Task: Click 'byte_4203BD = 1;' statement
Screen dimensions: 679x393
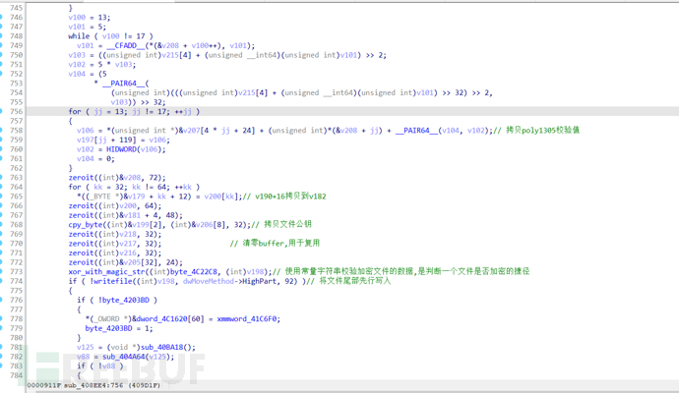Action: coord(119,328)
